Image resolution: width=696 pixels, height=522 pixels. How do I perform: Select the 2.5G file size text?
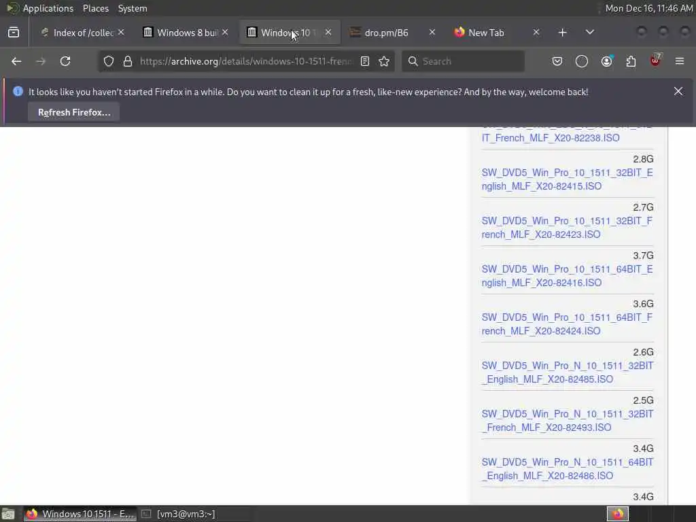[x=643, y=400]
